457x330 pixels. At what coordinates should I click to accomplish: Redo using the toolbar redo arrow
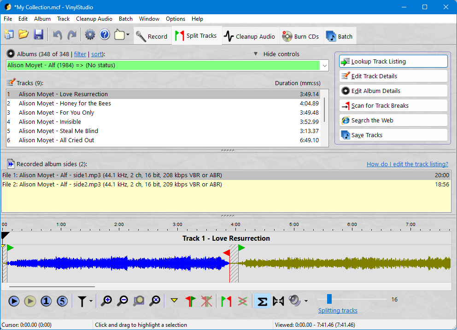tap(72, 35)
